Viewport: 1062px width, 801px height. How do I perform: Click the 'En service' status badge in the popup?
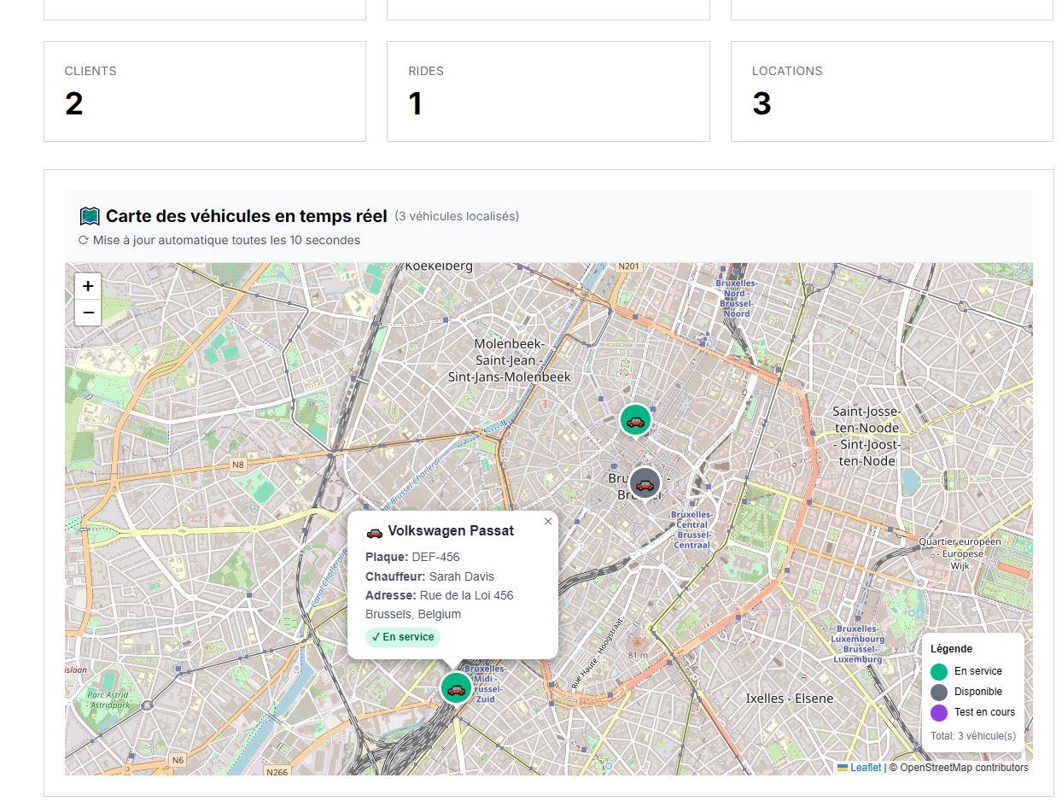pyautogui.click(x=402, y=636)
